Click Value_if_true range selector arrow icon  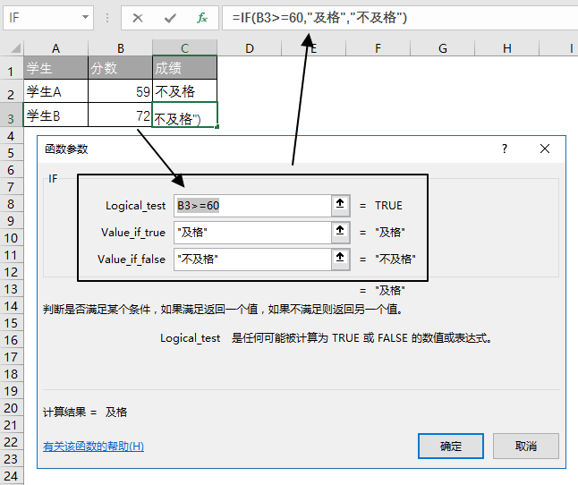340,232
